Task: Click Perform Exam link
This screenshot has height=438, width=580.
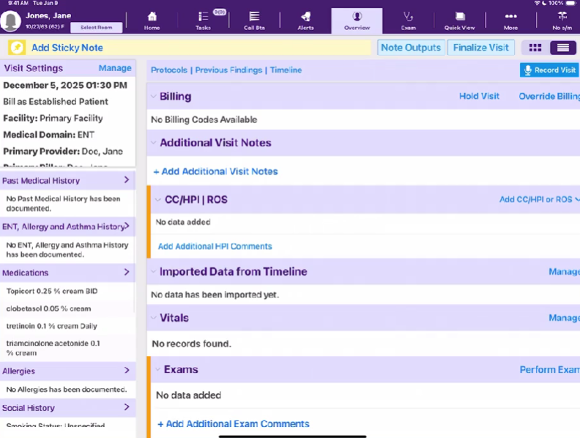Action: click(x=550, y=370)
